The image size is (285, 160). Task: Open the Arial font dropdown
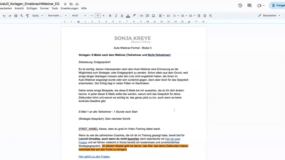click(79, 16)
